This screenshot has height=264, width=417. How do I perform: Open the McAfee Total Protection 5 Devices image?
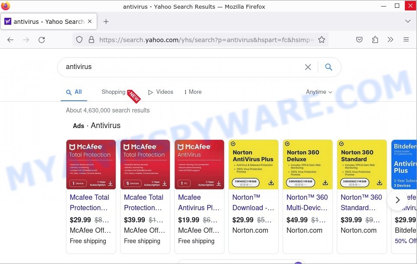click(x=145, y=165)
